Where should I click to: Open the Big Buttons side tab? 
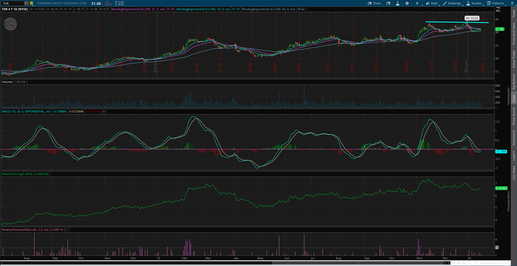pyautogui.click(x=514, y=81)
